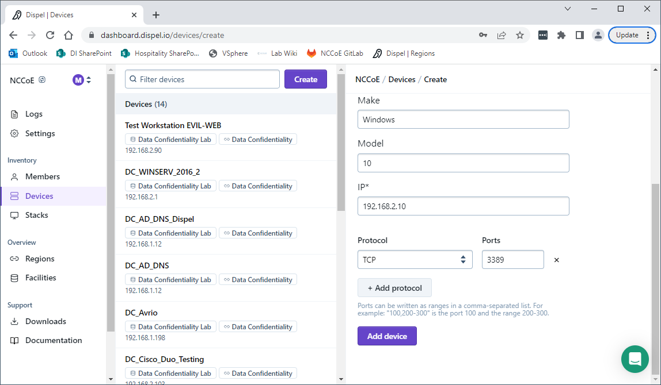661x385 pixels.
Task: Go to the browser home icon
Action: point(69,35)
